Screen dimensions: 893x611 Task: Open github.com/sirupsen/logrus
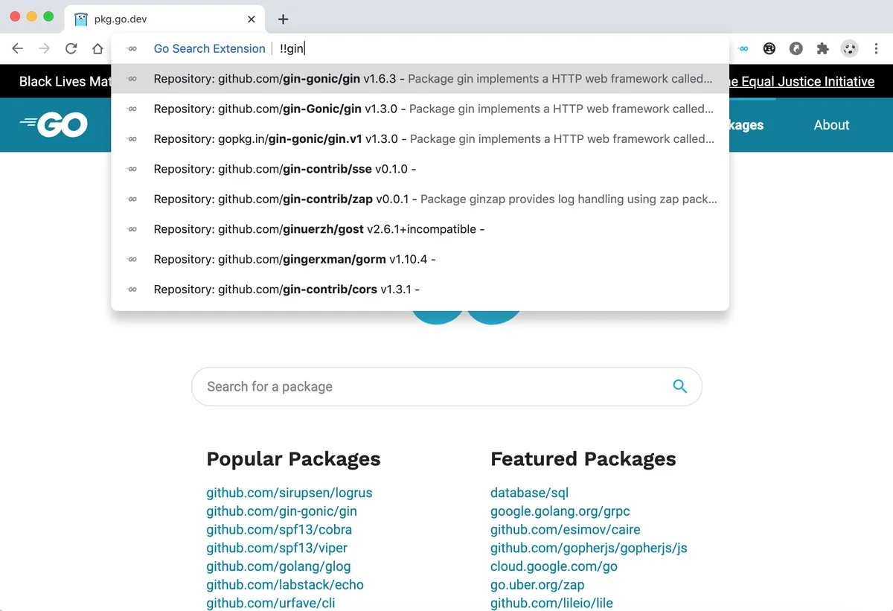[x=289, y=493]
